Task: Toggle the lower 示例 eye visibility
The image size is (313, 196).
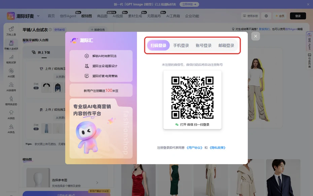Action: [36, 129]
